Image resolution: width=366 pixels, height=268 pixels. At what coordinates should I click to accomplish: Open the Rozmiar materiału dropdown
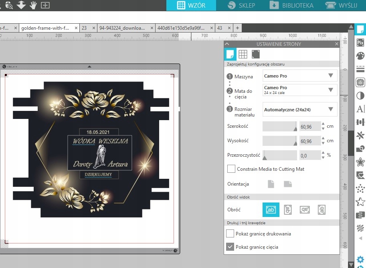click(x=300, y=109)
